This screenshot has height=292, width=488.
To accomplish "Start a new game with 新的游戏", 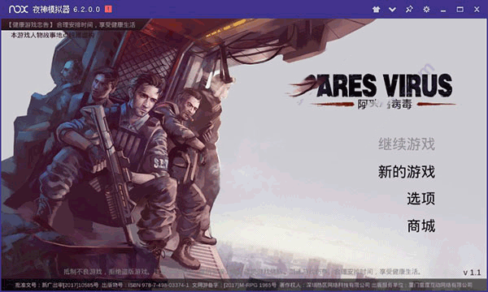I will click(407, 172).
